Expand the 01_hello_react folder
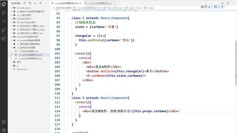 click(29, 8)
